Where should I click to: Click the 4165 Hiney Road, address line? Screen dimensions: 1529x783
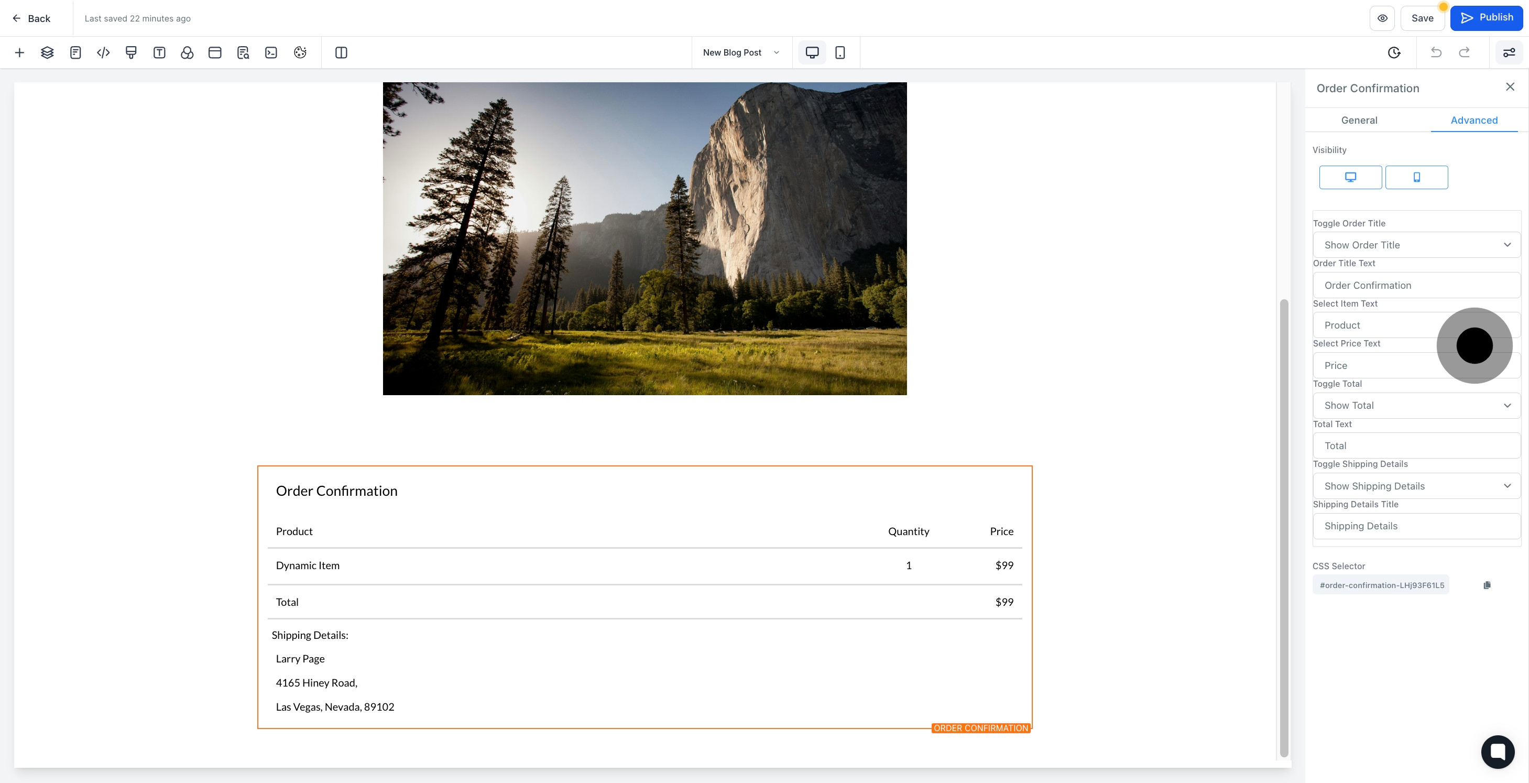[x=316, y=683]
